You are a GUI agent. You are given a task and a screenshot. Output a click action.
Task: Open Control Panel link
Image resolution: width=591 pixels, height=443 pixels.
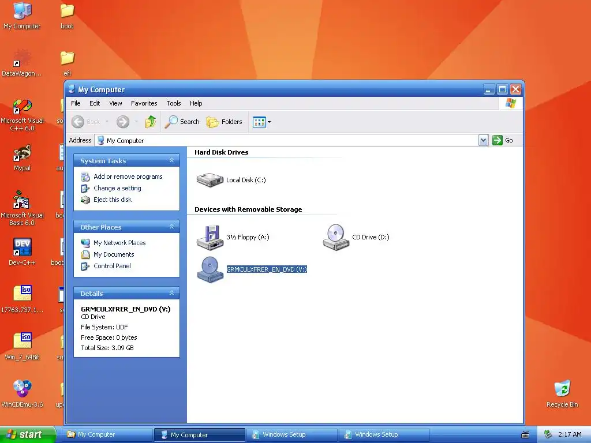coord(112,266)
